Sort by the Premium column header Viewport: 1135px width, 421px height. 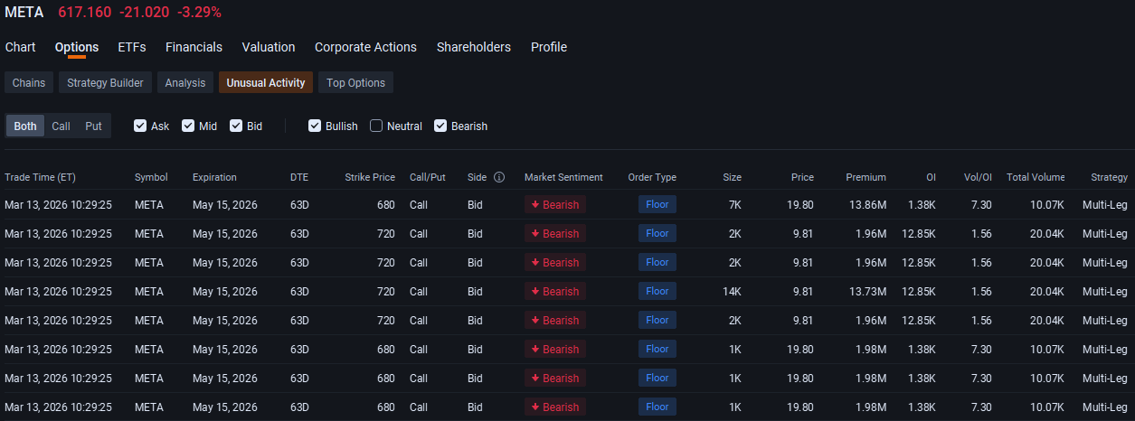(865, 177)
